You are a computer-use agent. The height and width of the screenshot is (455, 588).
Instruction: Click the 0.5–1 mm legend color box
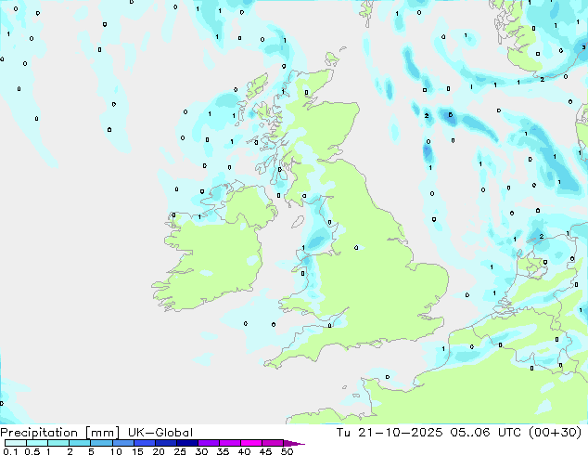37,443
